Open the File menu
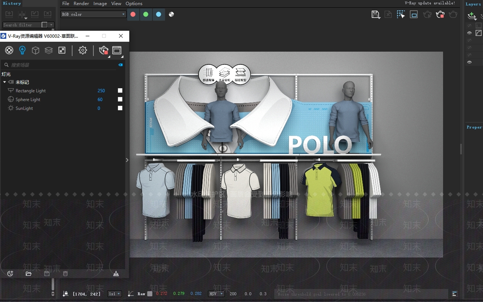This screenshot has width=483, height=302. tap(66, 4)
